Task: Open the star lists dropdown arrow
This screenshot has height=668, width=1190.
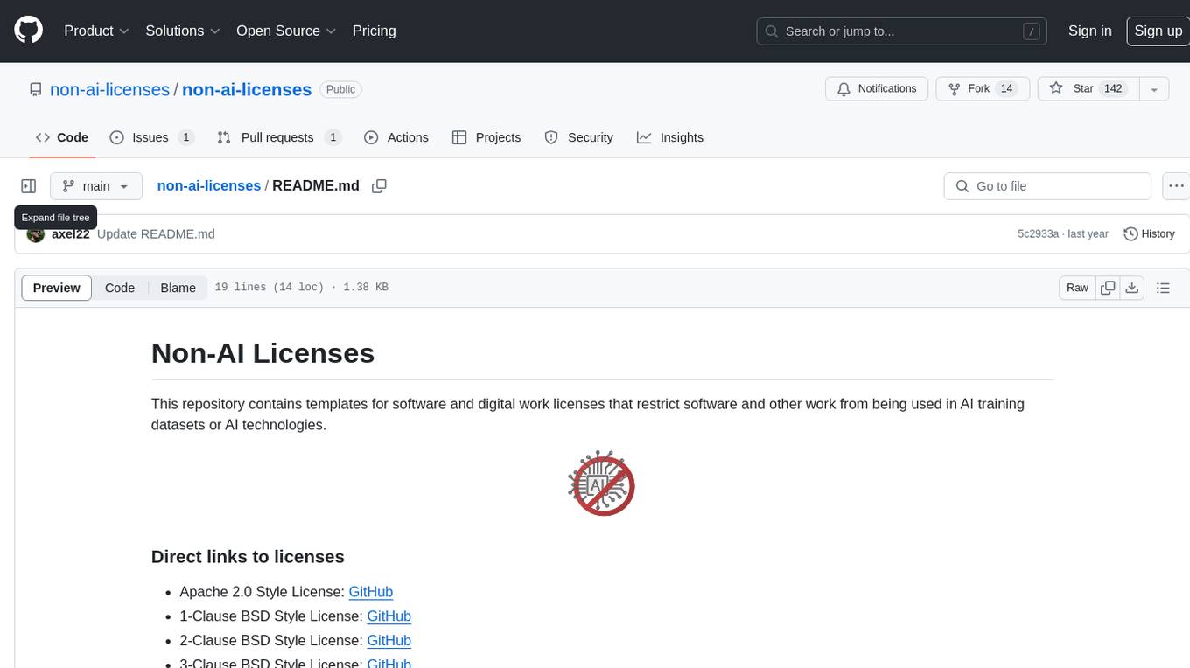Action: pyautogui.click(x=1154, y=89)
